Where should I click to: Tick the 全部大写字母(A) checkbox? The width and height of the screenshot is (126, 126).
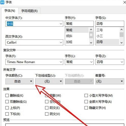pyautogui.click(x=86, y=102)
